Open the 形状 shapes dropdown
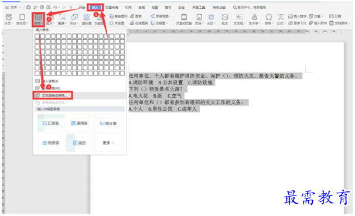 [x=74, y=19]
